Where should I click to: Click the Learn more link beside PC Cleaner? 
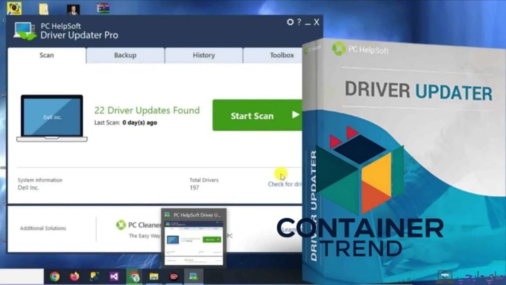coord(289,230)
